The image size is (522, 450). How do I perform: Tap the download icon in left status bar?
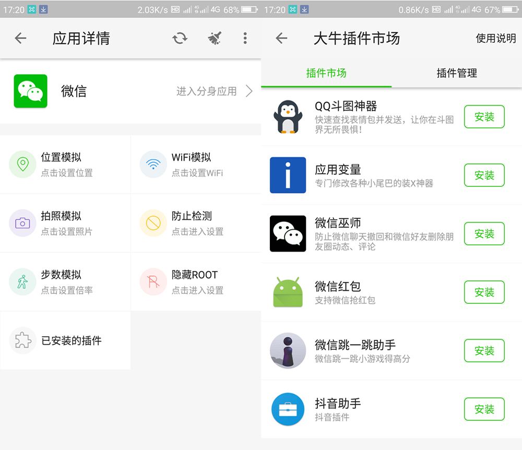click(43, 9)
